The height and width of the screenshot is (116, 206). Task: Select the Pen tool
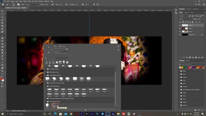point(2,56)
